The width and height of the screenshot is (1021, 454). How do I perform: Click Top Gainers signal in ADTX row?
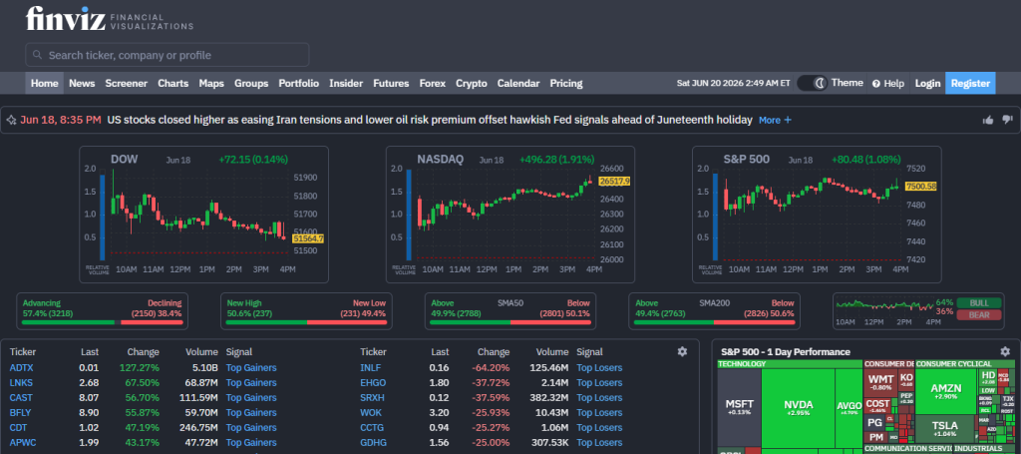251,368
